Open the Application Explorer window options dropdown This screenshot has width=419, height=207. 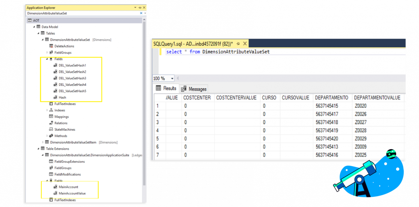click(x=135, y=7)
